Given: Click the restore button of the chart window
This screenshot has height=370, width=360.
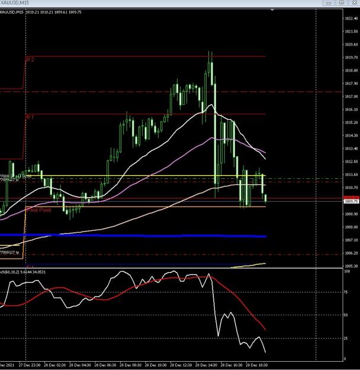Looking at the screenshot, I should tap(342, 2).
